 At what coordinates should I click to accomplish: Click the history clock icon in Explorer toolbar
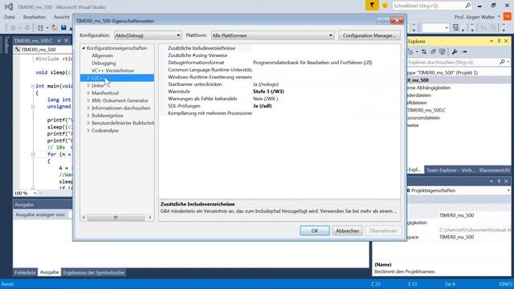[410, 51]
